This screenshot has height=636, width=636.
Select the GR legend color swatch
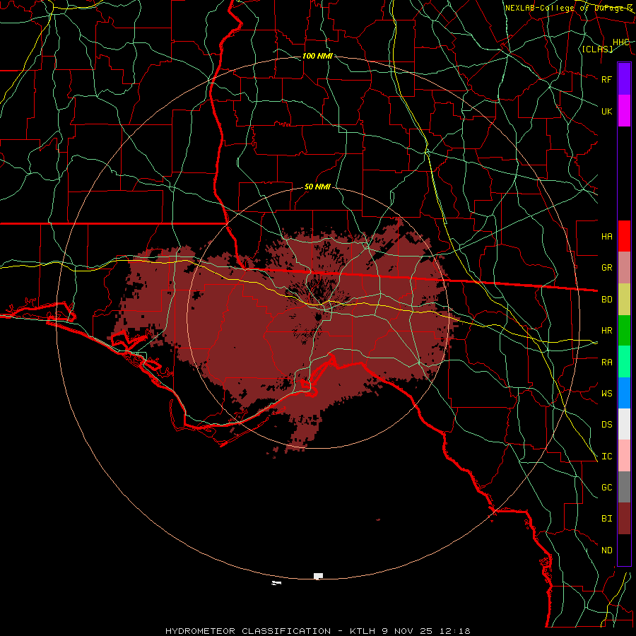624,268
